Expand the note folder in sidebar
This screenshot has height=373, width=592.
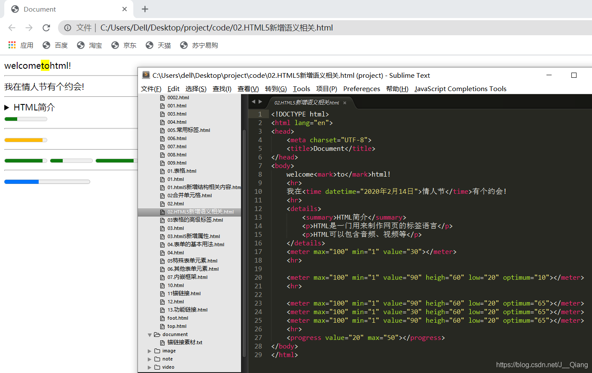coord(150,359)
